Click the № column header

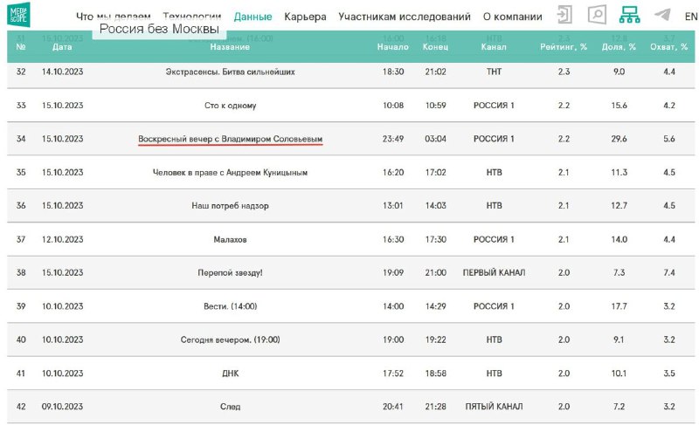(21, 47)
